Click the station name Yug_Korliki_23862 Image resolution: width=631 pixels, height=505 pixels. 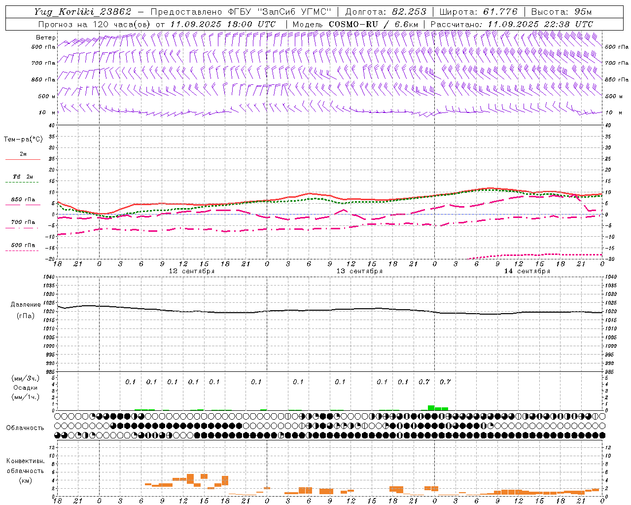[x=82, y=12]
